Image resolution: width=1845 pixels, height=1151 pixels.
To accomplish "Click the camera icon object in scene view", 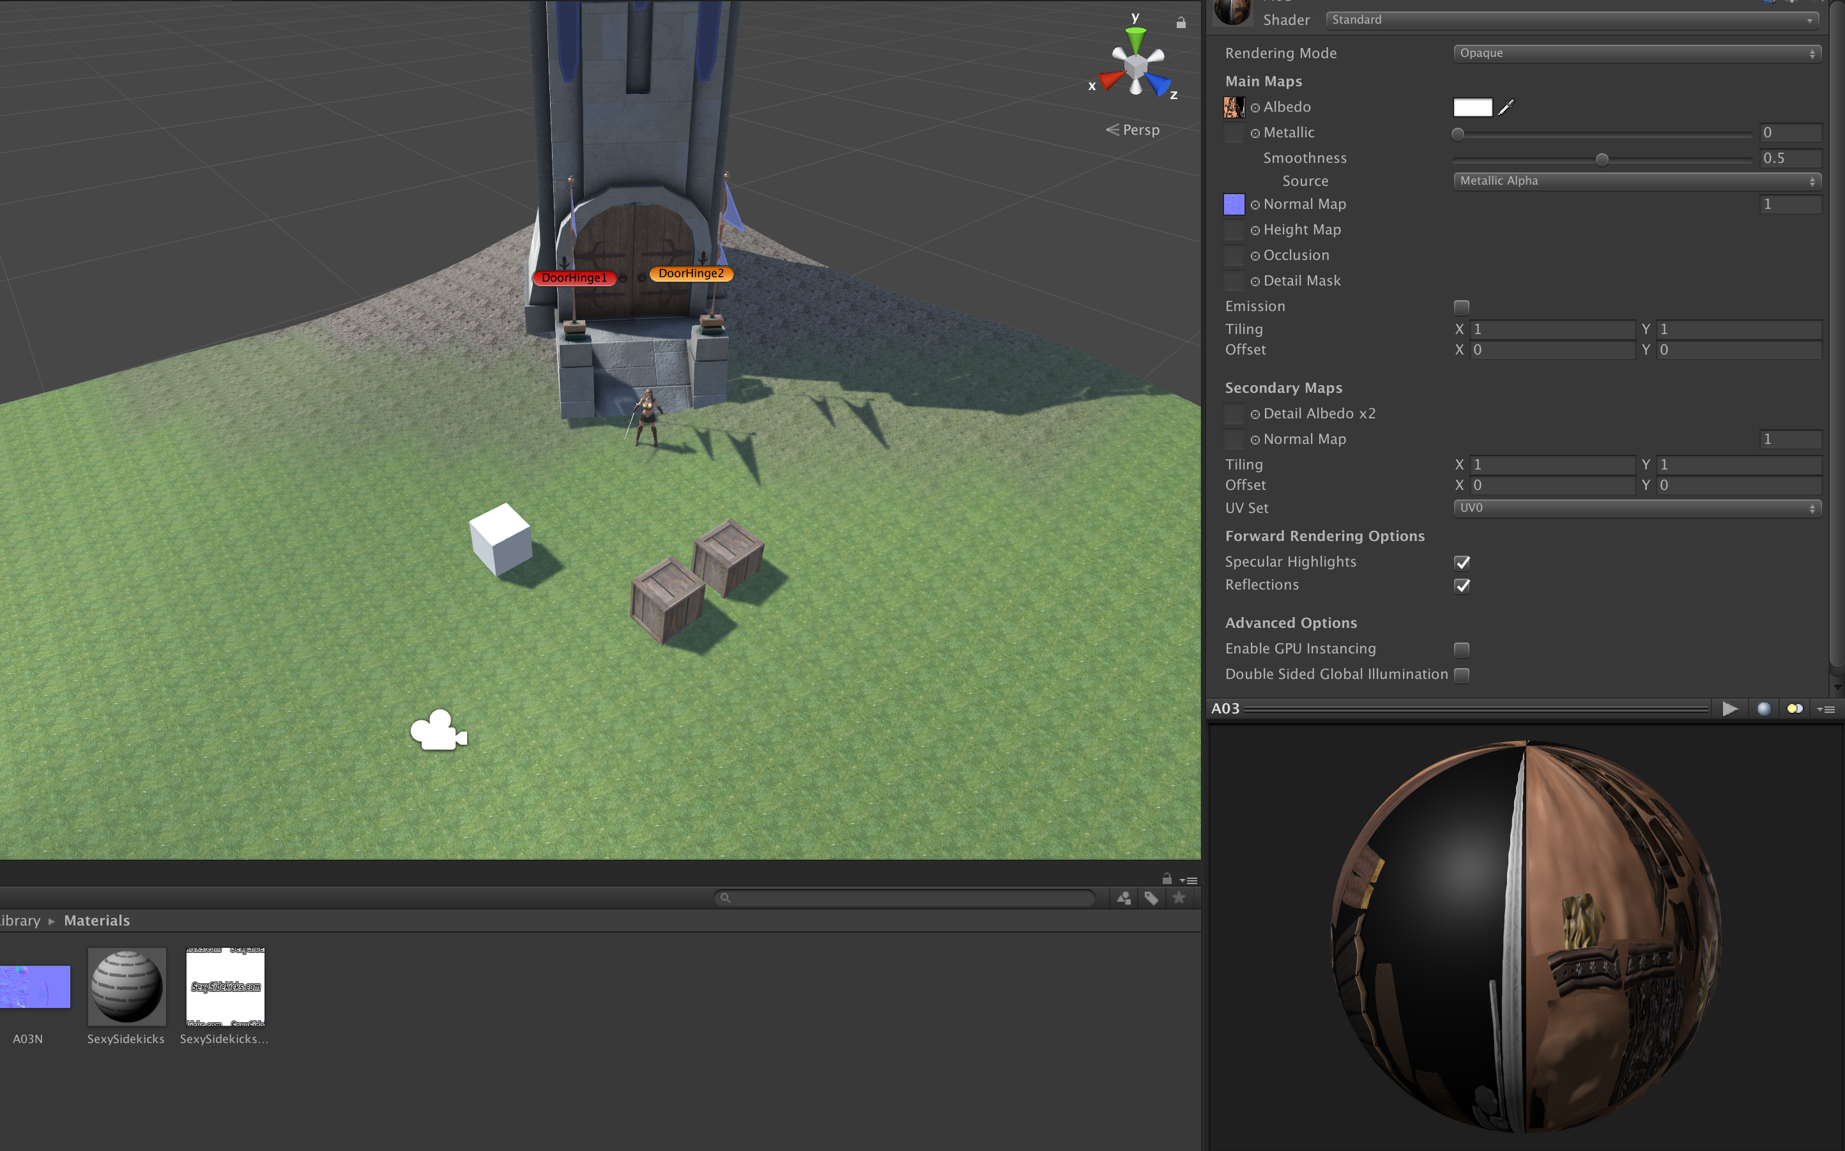I will pyautogui.click(x=438, y=729).
